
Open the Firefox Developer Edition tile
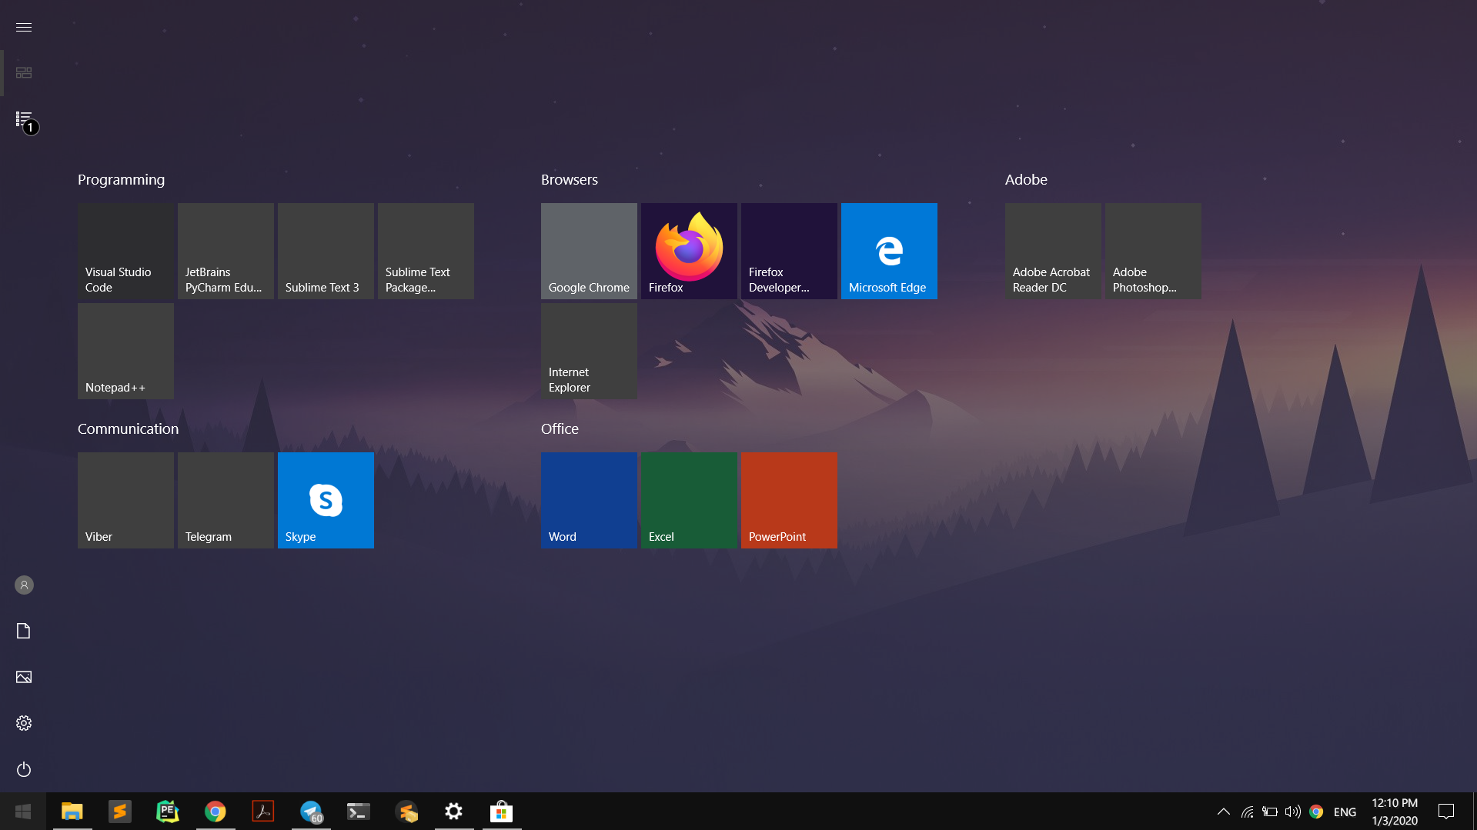[789, 251]
